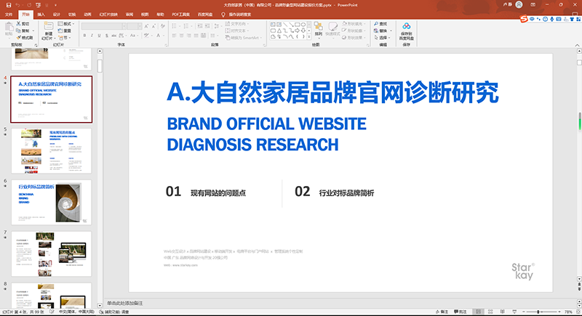This screenshot has height=316, width=582.
Task: Switch to the Design (设计) tab
Action: click(x=57, y=15)
